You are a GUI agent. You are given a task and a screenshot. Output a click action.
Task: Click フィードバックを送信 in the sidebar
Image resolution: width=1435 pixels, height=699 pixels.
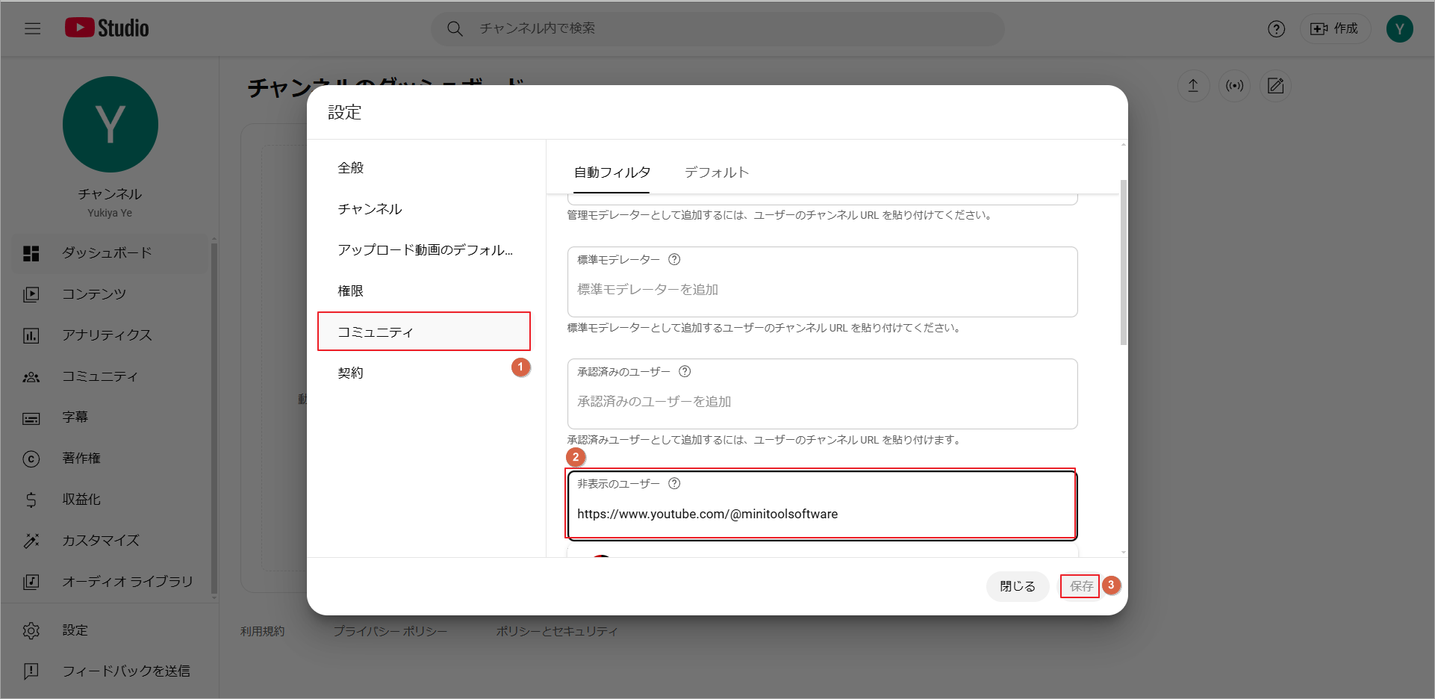click(x=110, y=671)
